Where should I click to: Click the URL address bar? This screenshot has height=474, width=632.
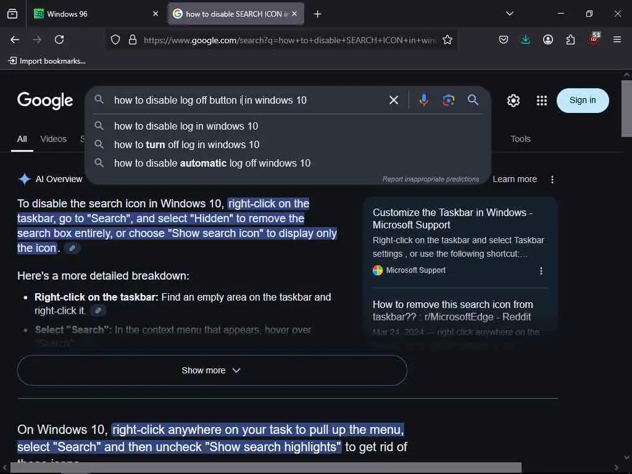coord(289,40)
